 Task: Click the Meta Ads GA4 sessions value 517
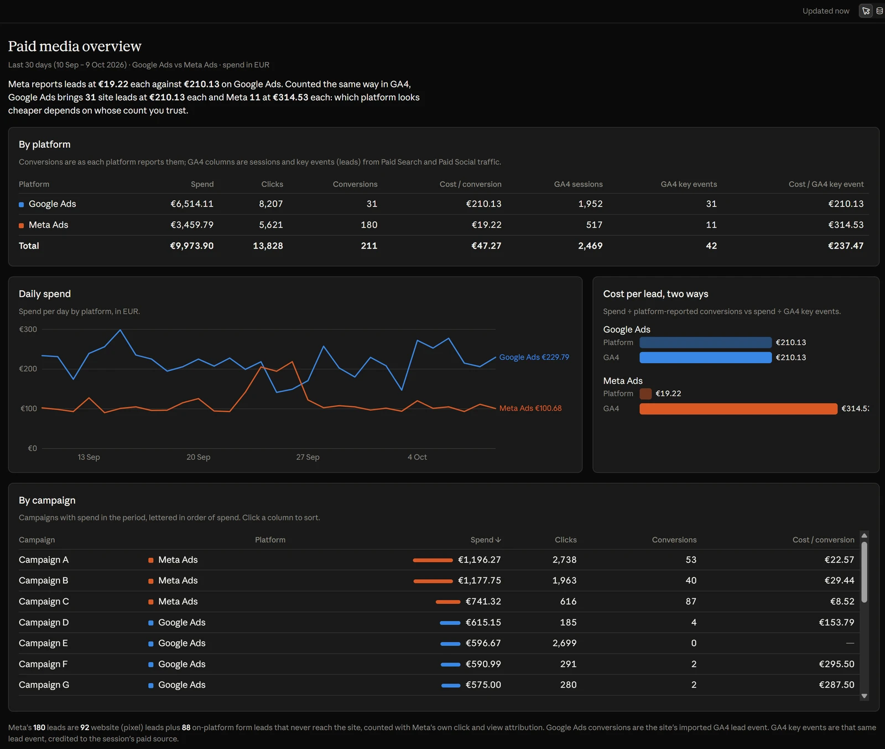594,225
